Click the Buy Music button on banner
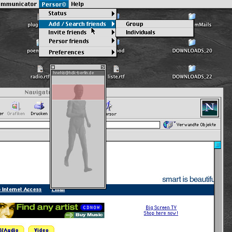The image size is (232, 232). [x=84, y=215]
